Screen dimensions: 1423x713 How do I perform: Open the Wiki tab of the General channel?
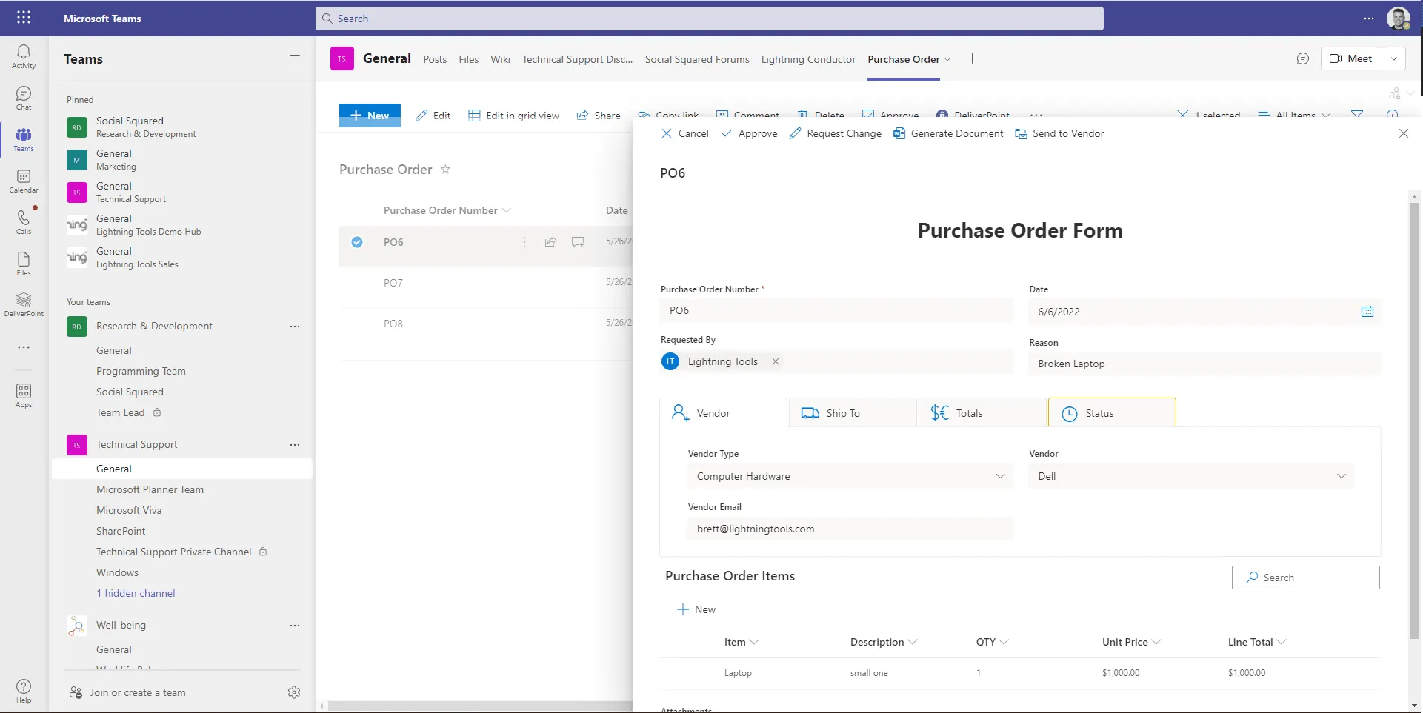click(x=500, y=58)
